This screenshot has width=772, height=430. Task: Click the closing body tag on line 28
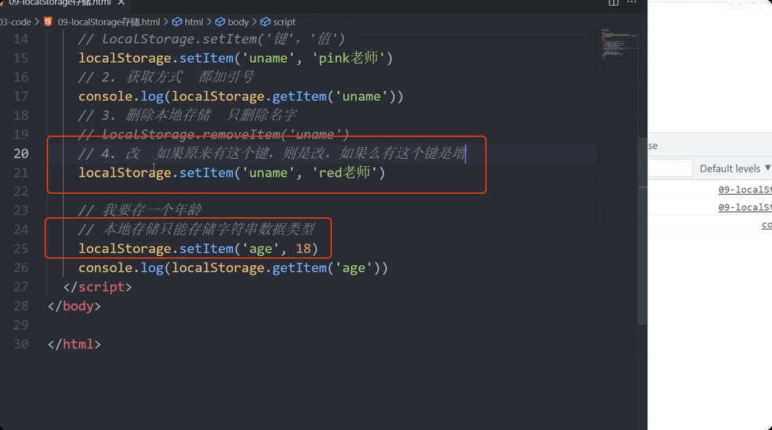click(x=74, y=306)
